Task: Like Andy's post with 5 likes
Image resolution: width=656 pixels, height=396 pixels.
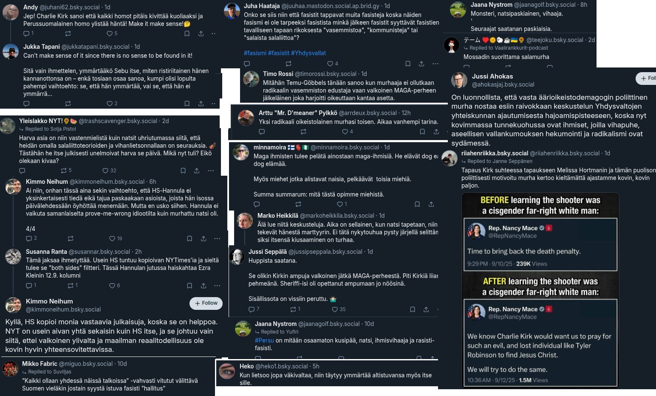Action: pyautogui.click(x=112, y=34)
